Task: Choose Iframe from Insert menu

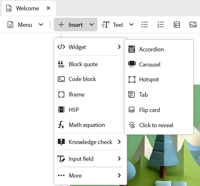Action: coord(76,95)
